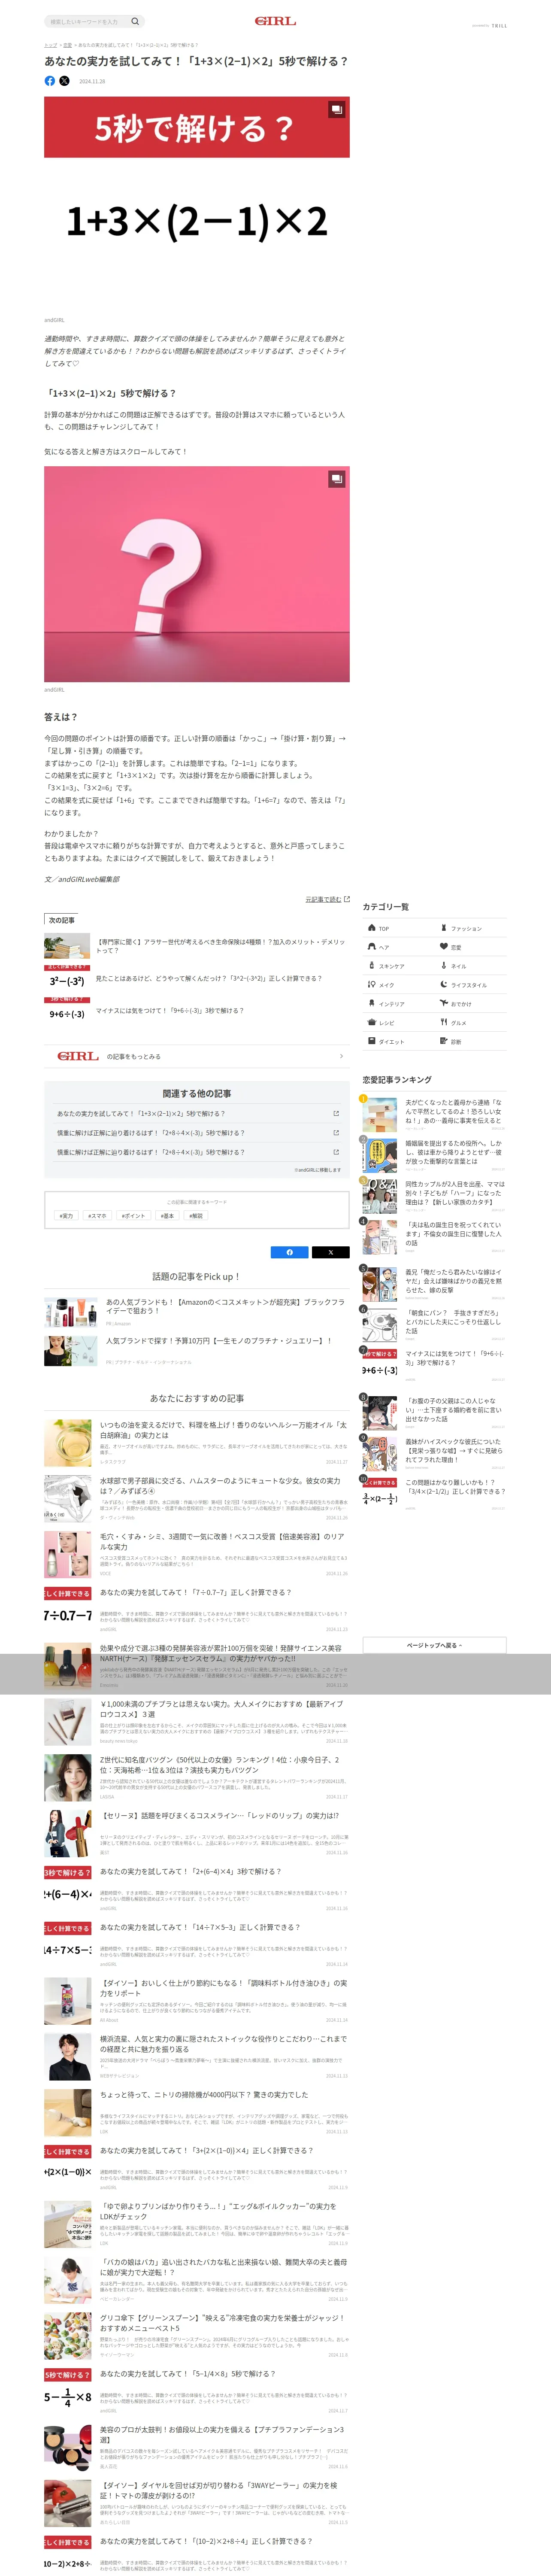Open the 2+(6−4)×4 quiz article
Image resolution: width=551 pixels, height=2576 pixels.
point(196,1889)
